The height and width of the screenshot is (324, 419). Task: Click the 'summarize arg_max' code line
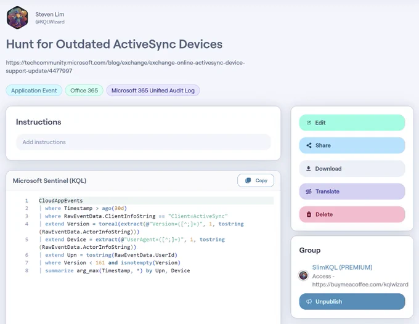click(115, 270)
